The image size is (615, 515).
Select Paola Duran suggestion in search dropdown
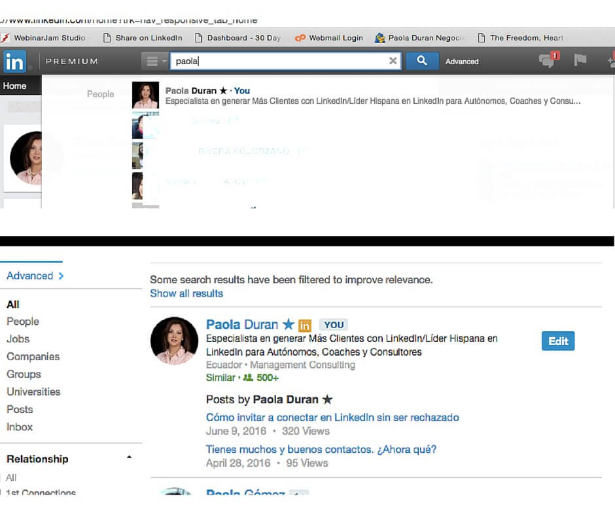coord(356,95)
